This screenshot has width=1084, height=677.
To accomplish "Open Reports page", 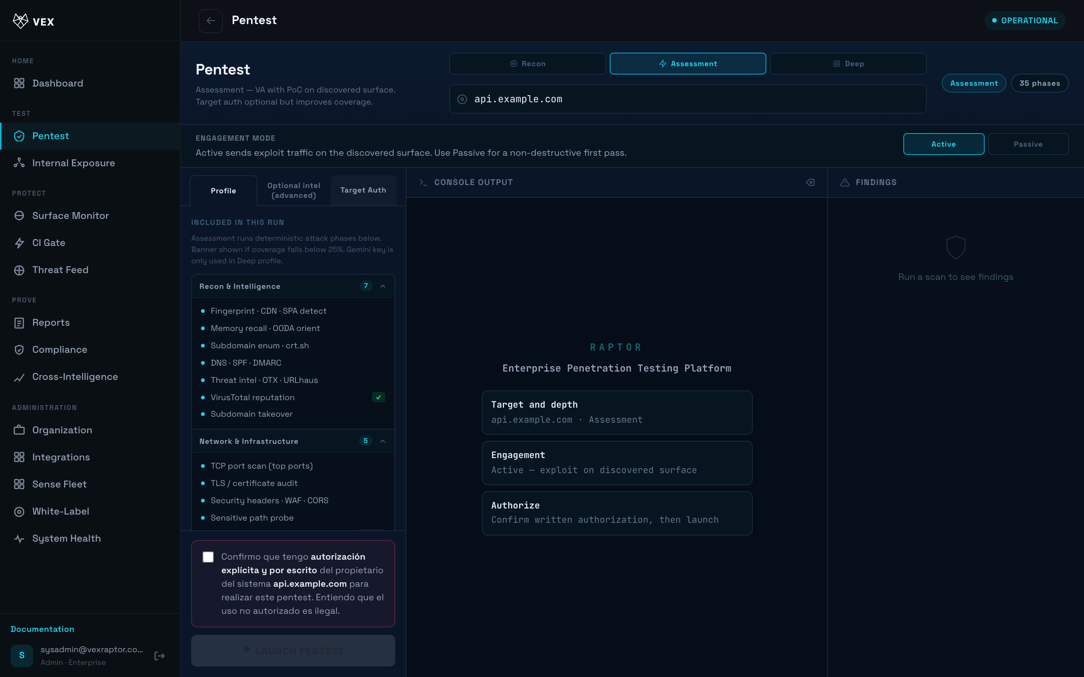I will [x=90, y=322].
